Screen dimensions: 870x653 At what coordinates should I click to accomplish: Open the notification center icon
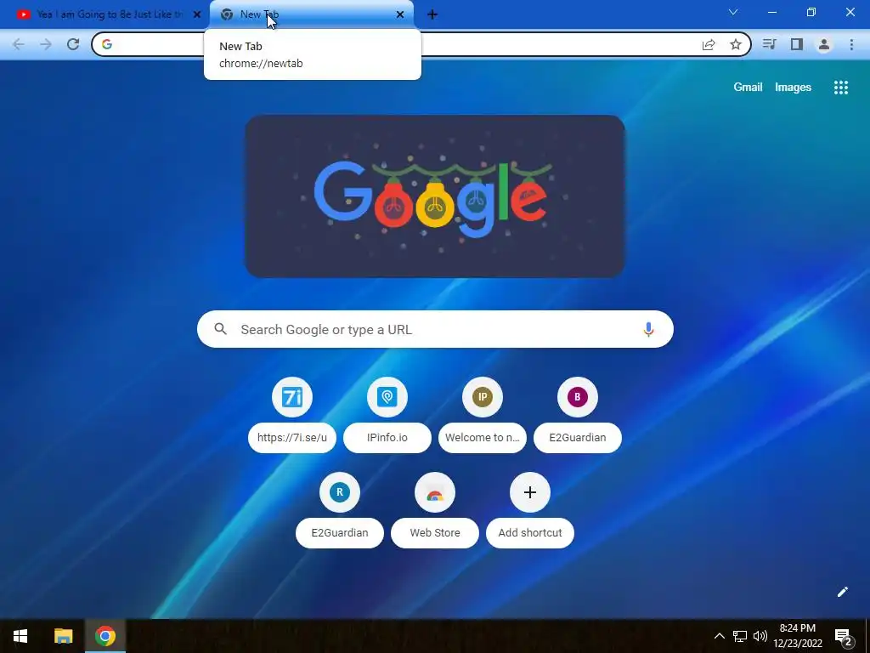pyautogui.click(x=844, y=636)
